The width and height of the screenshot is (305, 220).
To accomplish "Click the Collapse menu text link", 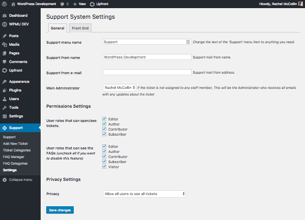I will 21,180.
